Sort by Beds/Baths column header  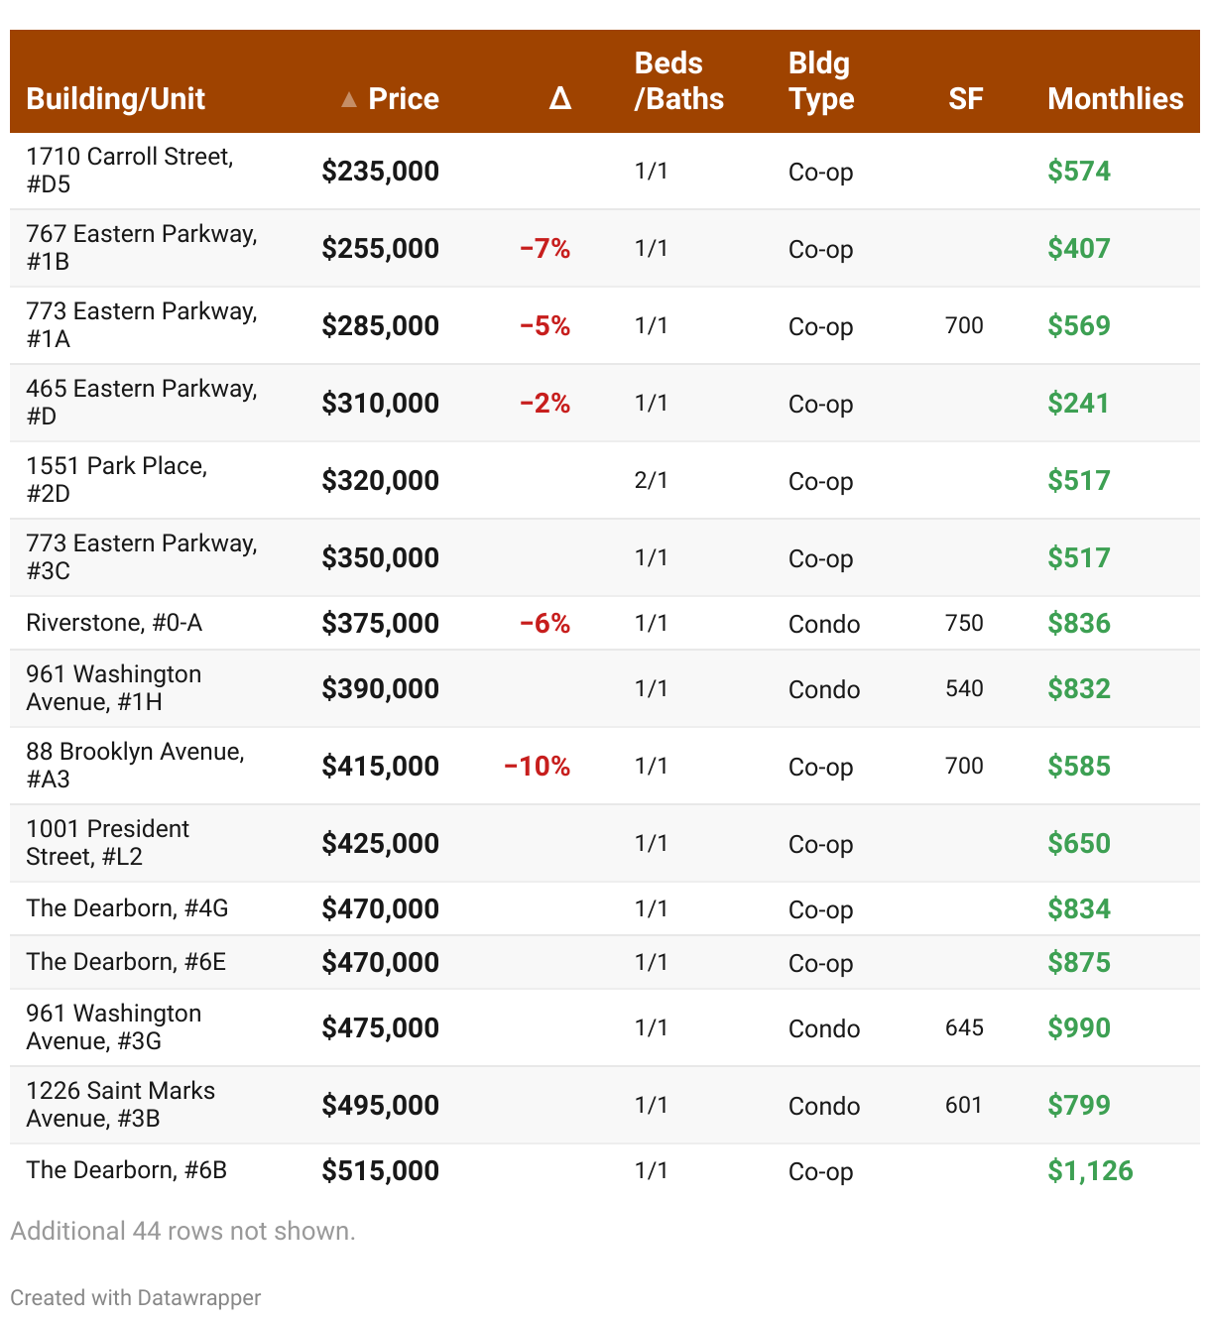[678, 81]
